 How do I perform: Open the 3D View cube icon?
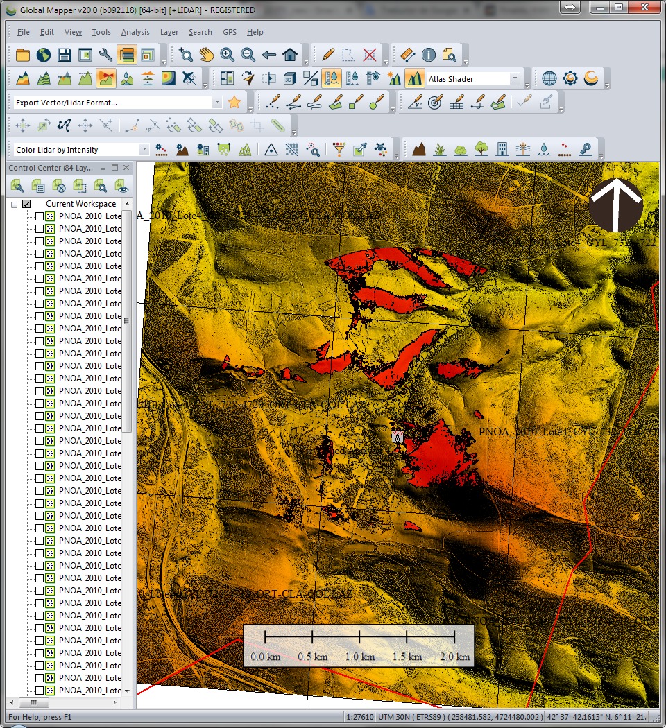click(x=289, y=78)
